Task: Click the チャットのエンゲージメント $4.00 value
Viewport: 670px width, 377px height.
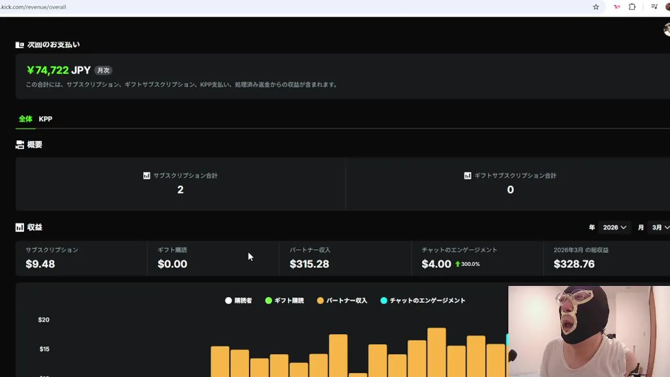Action: (437, 264)
